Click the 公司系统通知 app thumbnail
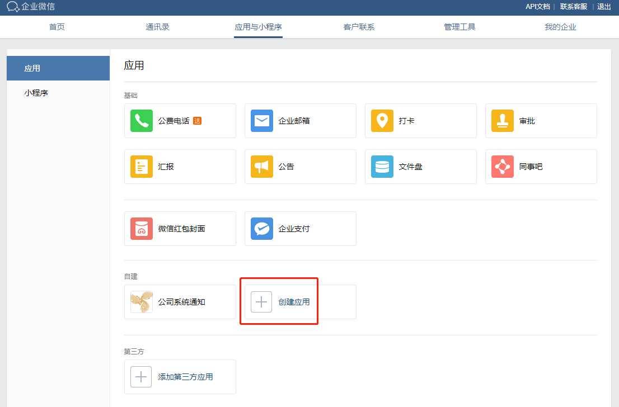 click(x=142, y=302)
